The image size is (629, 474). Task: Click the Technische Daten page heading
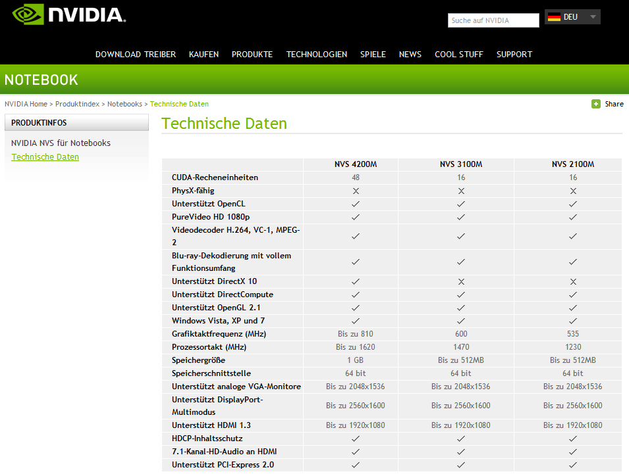pyautogui.click(x=224, y=124)
